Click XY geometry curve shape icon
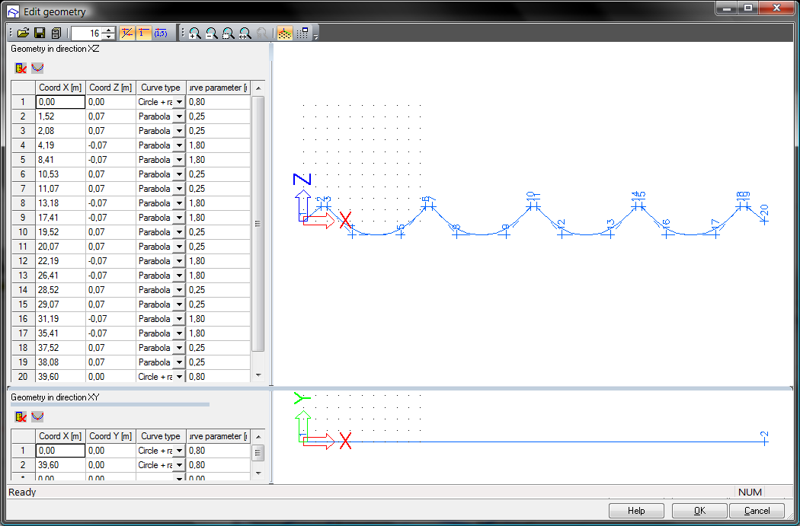 (x=37, y=416)
